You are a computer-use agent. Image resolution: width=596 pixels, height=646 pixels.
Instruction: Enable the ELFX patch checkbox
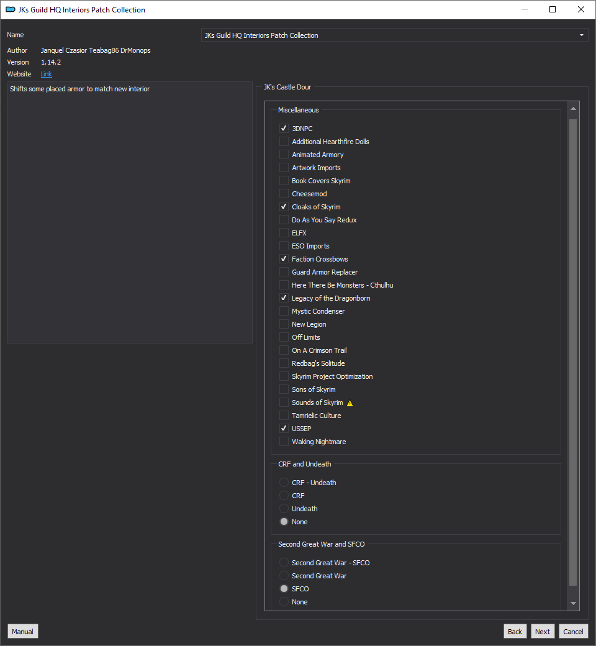pyautogui.click(x=284, y=233)
